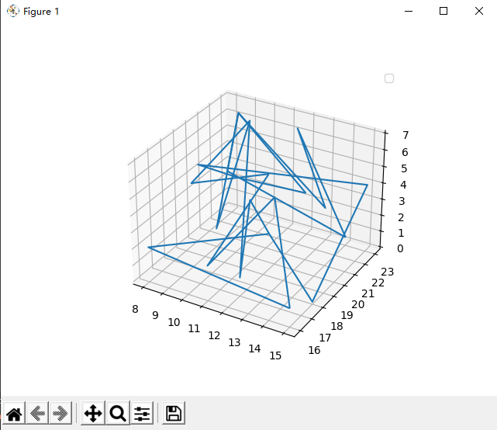Click y-axis tick label 16
This screenshot has height=430, width=497.
(x=314, y=350)
